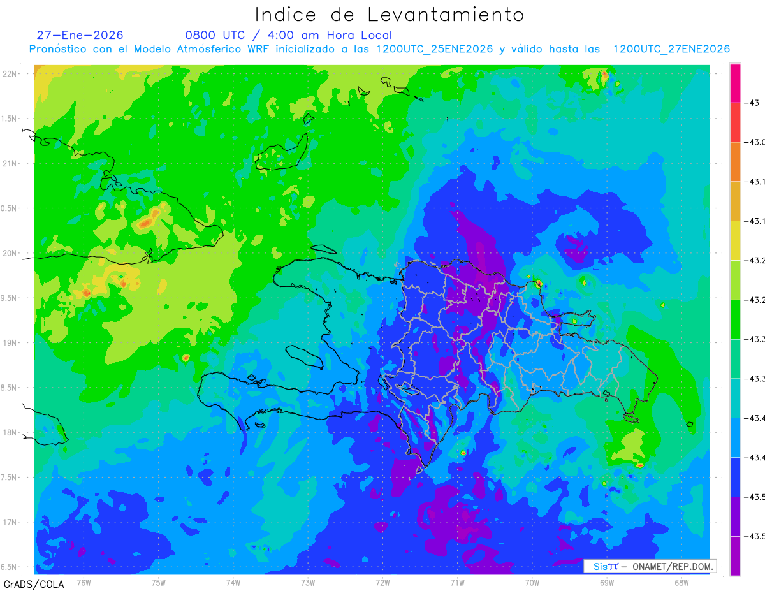The height and width of the screenshot is (591, 765).
Task: Click the "7.5N" latitude label
Action: (x=9, y=478)
